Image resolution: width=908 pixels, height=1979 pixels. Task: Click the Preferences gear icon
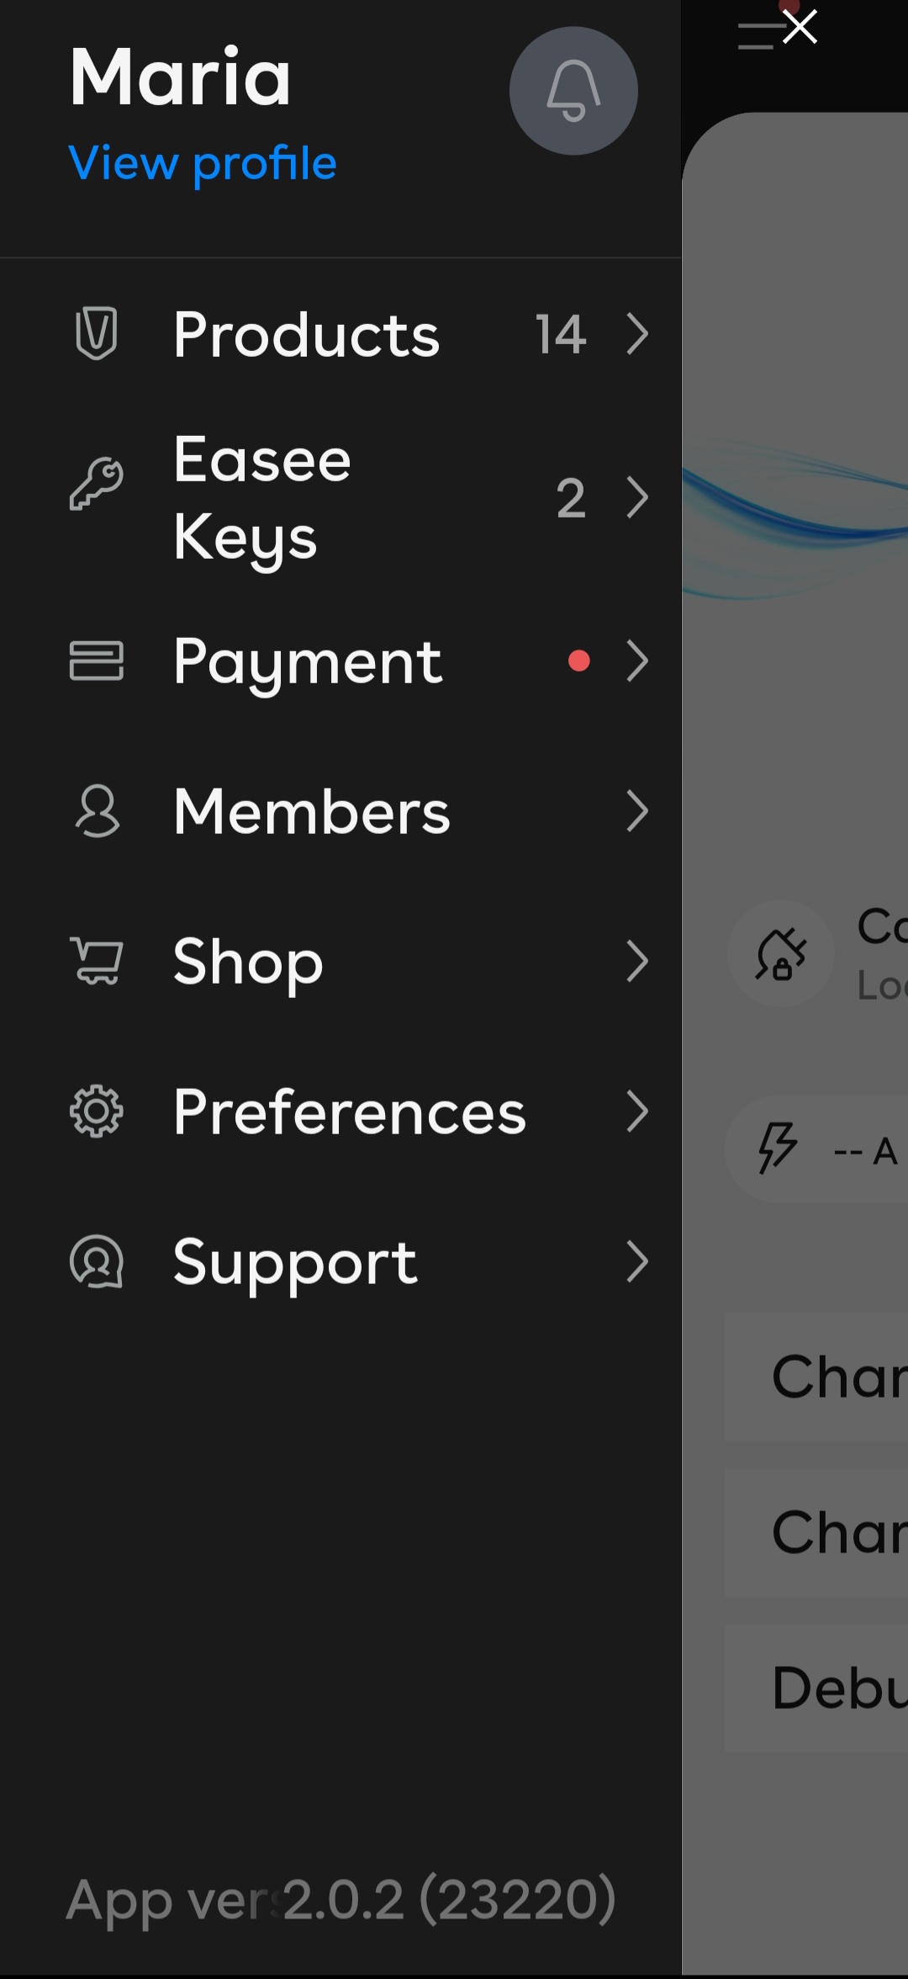click(x=96, y=1112)
